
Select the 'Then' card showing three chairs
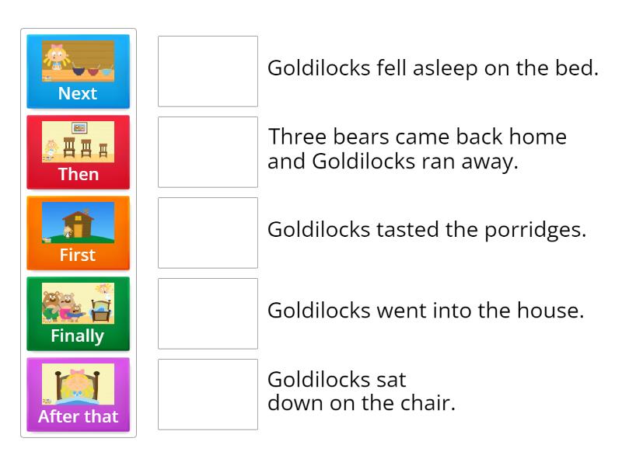78,153
